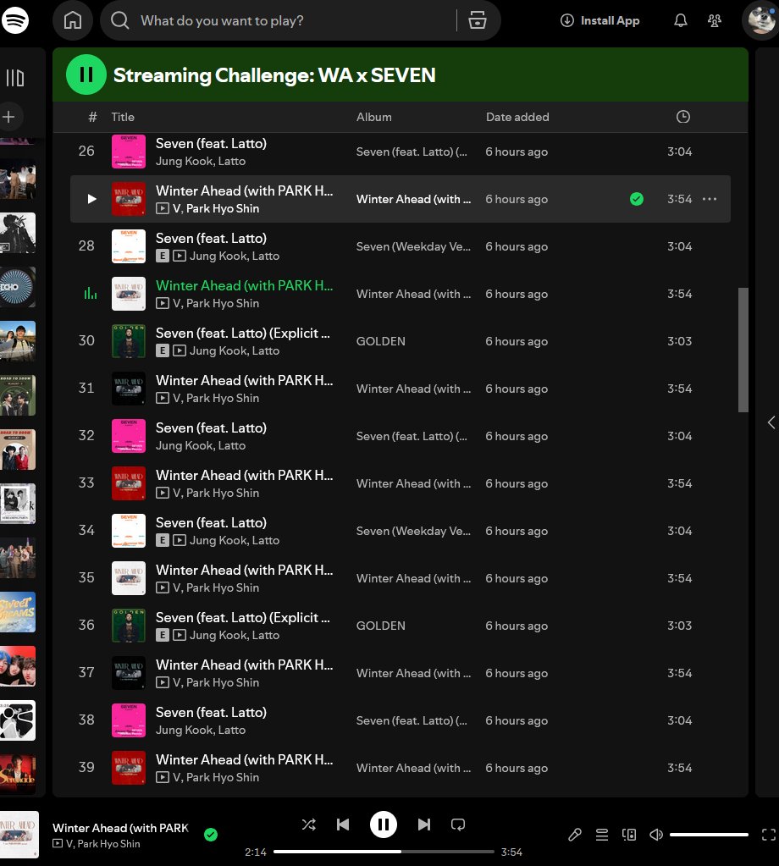
Task: Open the Friend Activity icon
Action: click(x=715, y=20)
